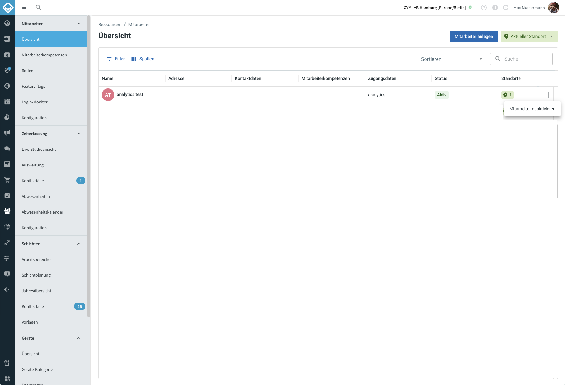This screenshot has height=385, width=565.
Task: Open the megaphone marketing sidebar icon
Action: tap(7, 133)
